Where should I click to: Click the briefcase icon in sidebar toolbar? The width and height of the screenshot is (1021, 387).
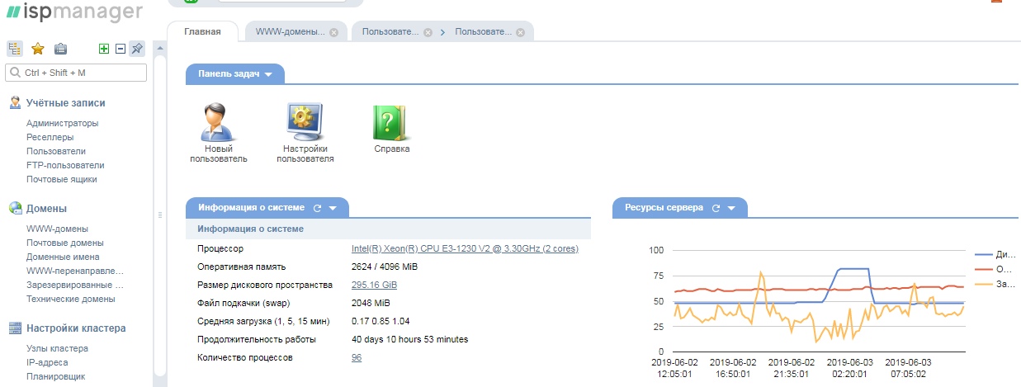click(x=60, y=49)
